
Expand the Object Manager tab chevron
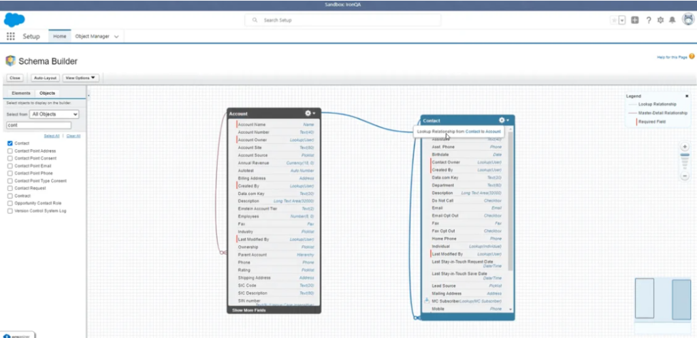coord(116,37)
